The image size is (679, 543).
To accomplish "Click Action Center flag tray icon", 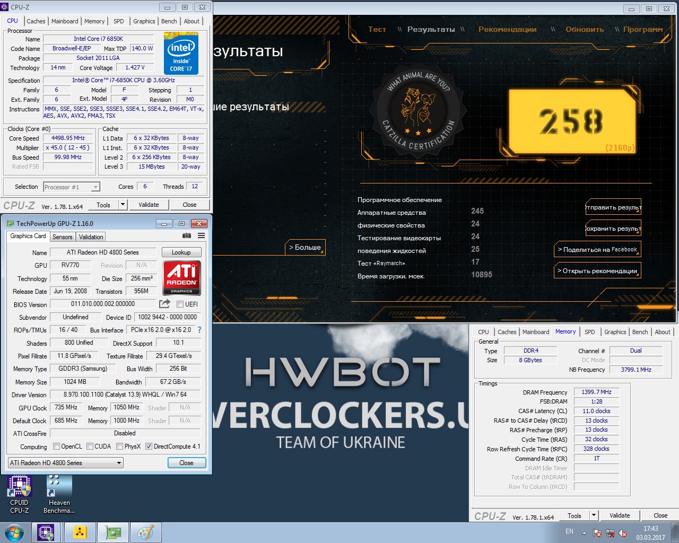I will click(x=597, y=533).
